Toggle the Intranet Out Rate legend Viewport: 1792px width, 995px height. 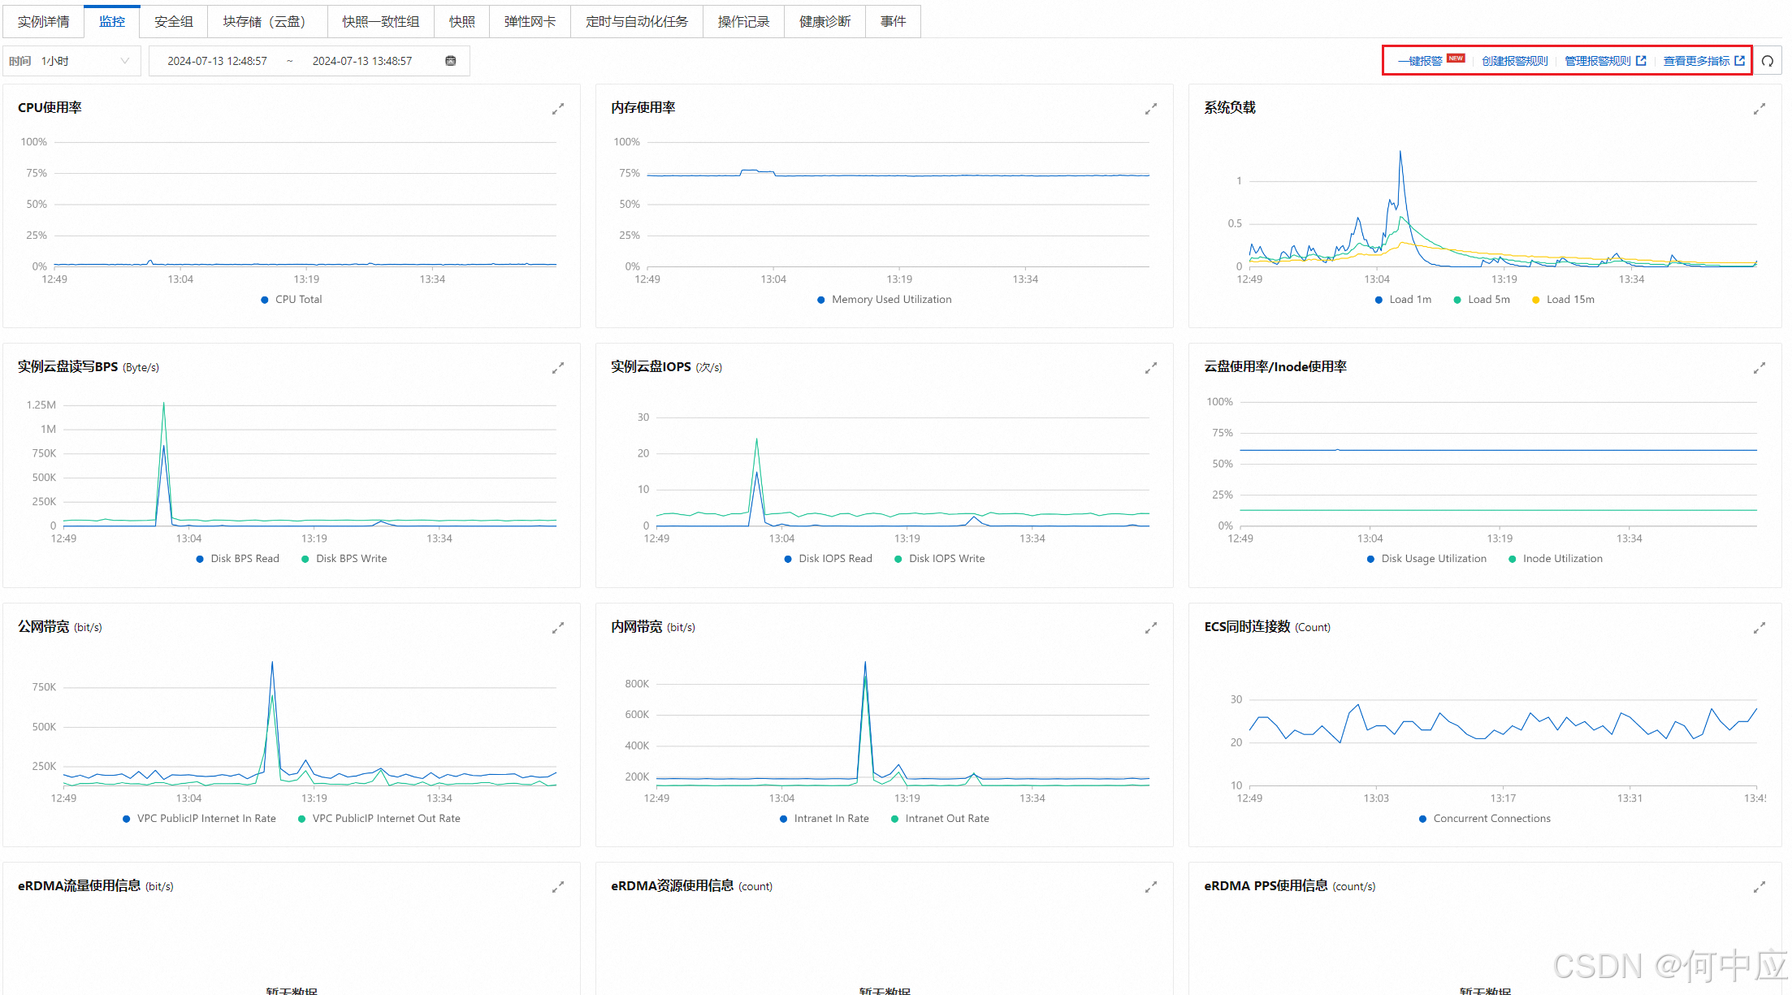click(940, 819)
